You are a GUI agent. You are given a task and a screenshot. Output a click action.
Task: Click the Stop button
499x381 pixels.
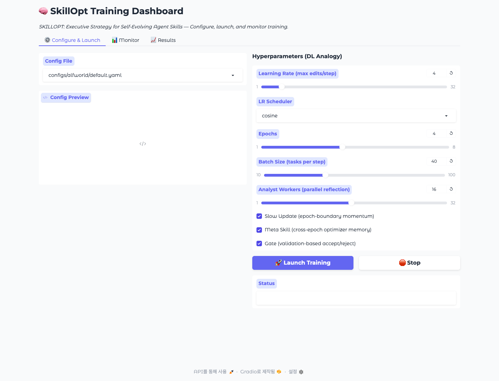coord(410,263)
